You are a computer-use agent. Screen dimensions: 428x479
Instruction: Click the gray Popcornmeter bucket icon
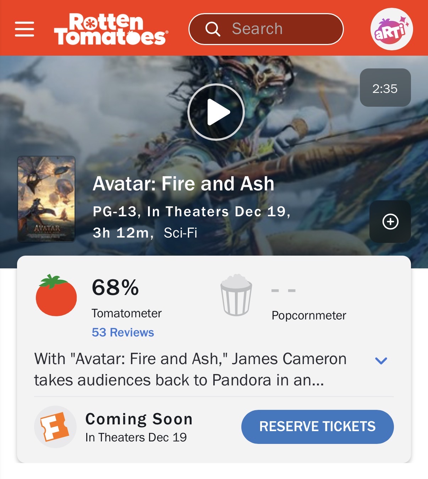click(236, 295)
